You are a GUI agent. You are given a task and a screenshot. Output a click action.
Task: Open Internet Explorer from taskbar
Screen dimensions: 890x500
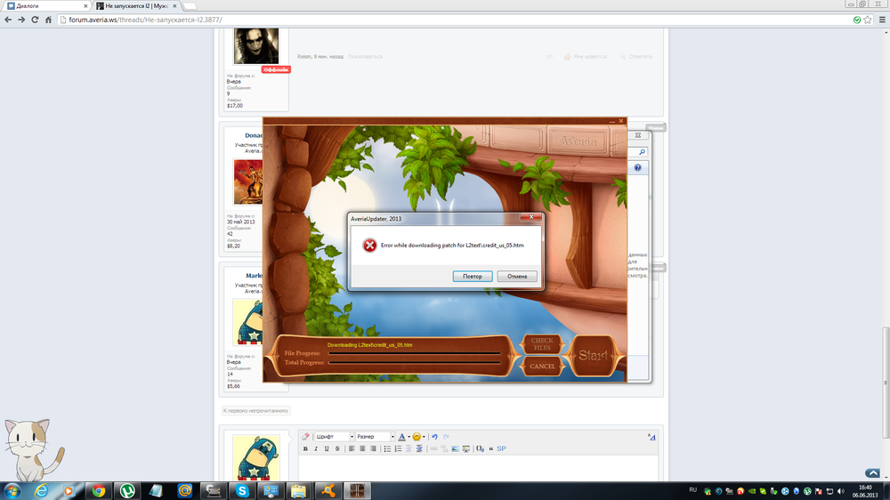tap(41, 491)
